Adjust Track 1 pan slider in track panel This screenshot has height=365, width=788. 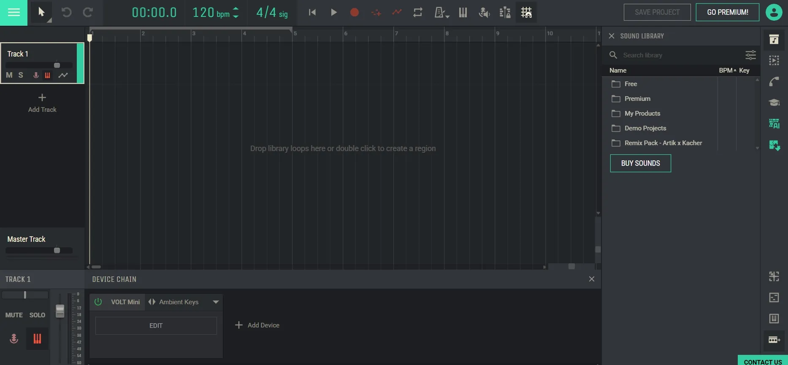coord(25,295)
